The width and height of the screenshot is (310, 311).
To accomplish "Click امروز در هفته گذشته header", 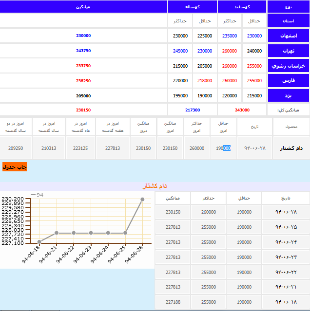I will point(113,127).
